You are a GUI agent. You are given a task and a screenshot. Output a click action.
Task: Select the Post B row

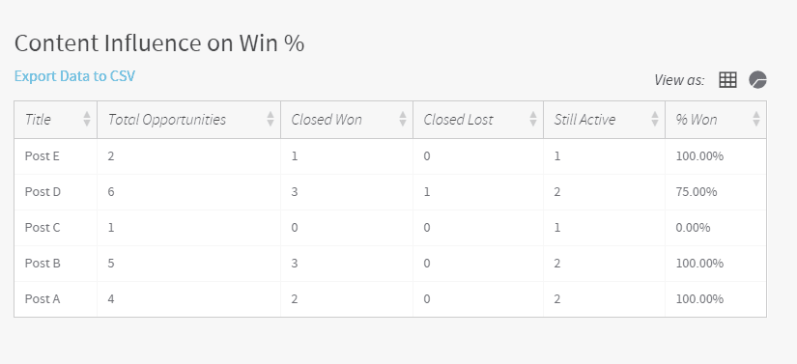(x=390, y=264)
